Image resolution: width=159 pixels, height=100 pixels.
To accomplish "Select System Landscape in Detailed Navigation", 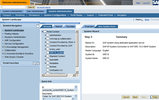I will (x=14, y=31).
